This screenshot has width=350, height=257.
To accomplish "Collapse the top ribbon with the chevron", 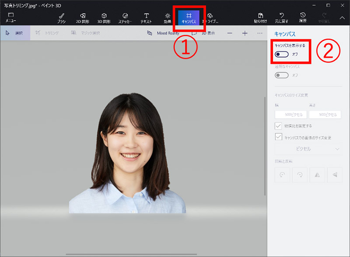I will (342, 17).
